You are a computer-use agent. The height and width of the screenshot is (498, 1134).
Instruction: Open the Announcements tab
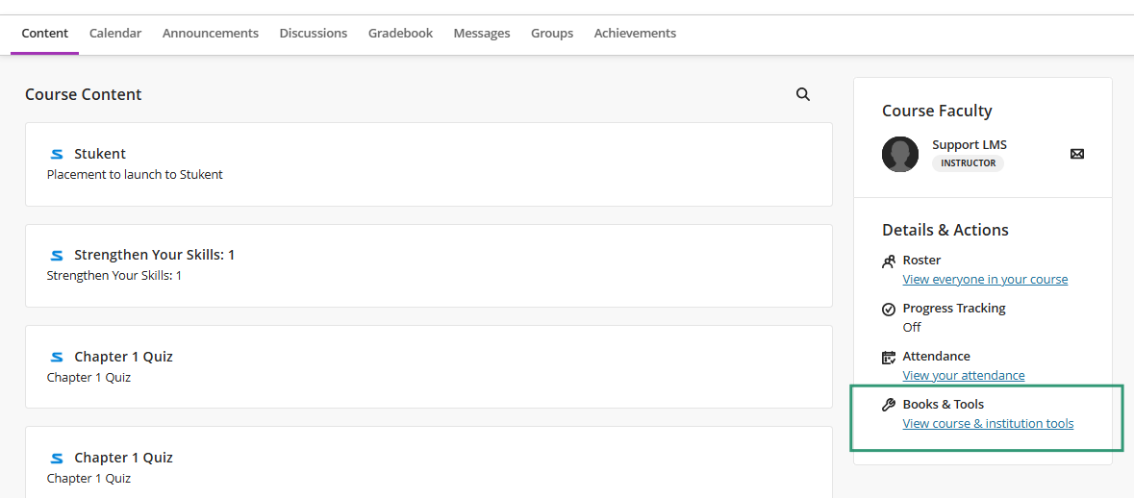coord(211,34)
